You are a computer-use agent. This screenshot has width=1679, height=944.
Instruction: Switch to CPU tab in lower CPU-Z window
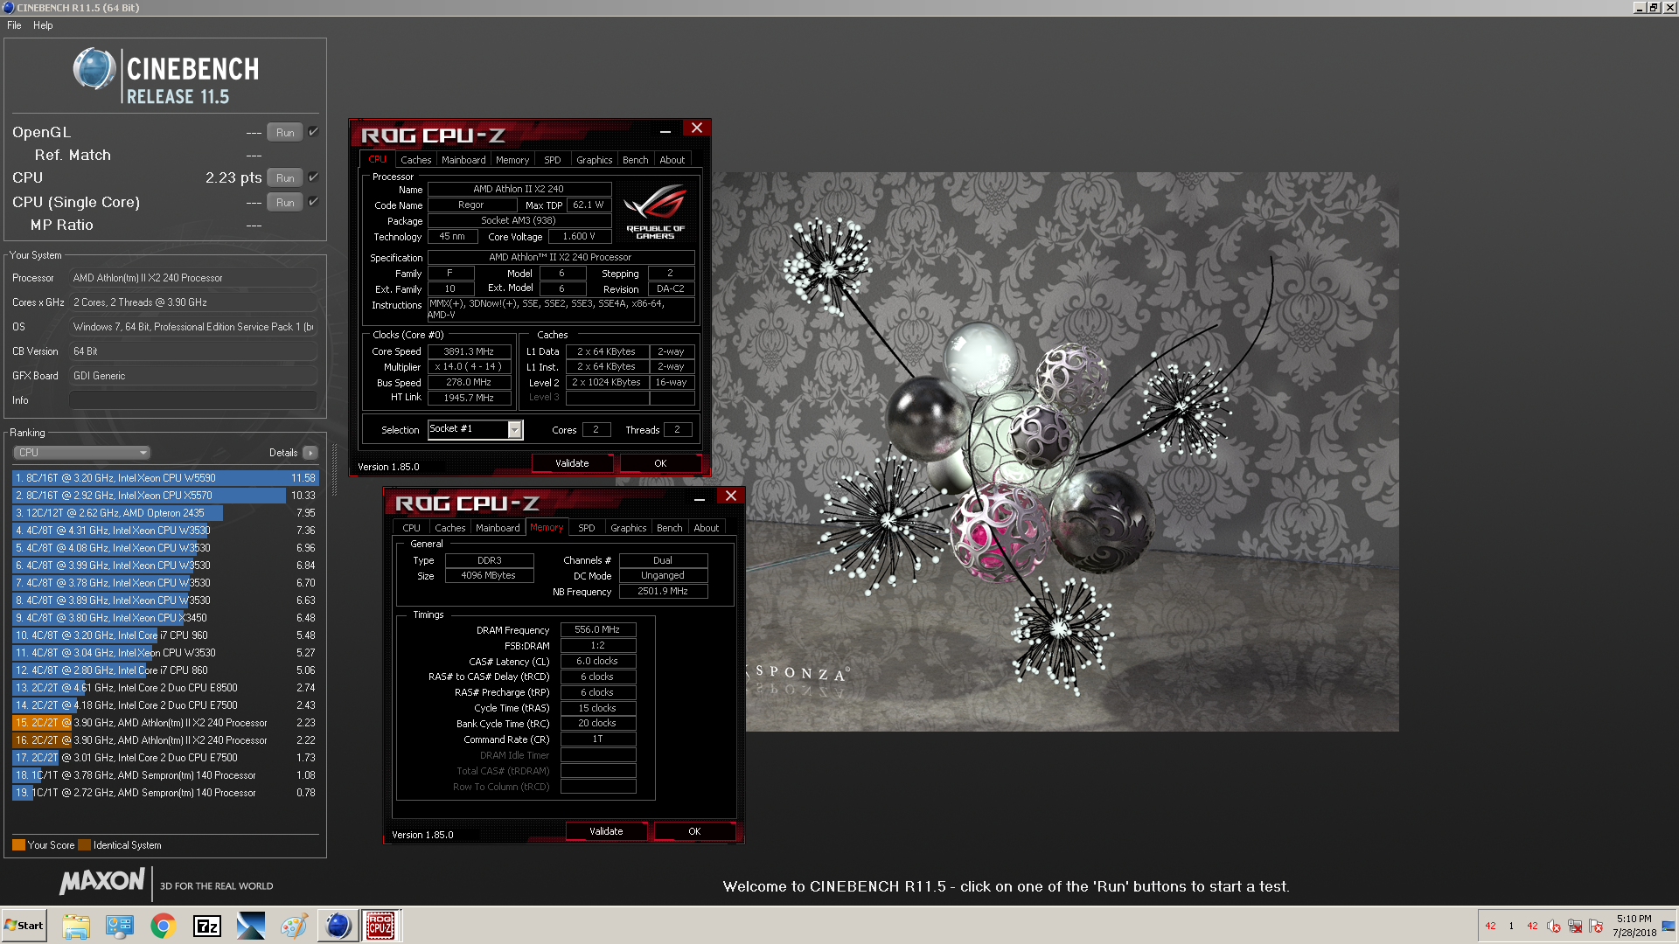tap(412, 528)
